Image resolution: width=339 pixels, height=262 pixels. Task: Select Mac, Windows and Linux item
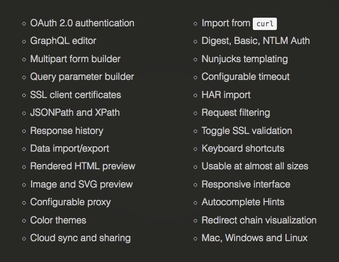coord(254,238)
